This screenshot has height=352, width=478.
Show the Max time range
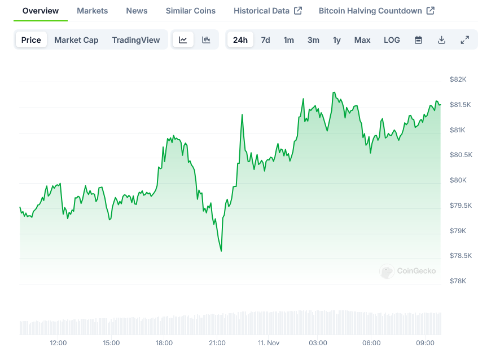(x=362, y=40)
